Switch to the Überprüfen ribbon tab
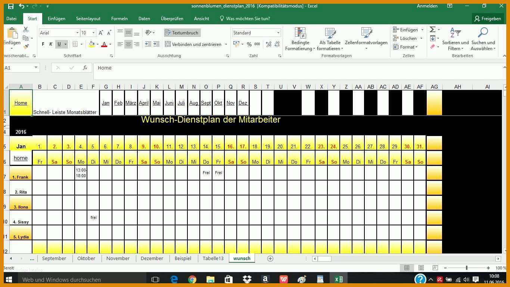 [x=172, y=19]
